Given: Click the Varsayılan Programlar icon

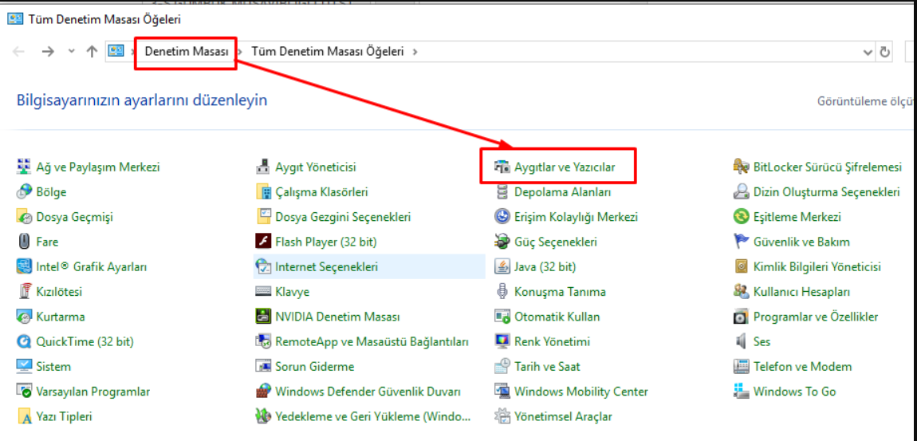Looking at the screenshot, I should coord(24,392).
